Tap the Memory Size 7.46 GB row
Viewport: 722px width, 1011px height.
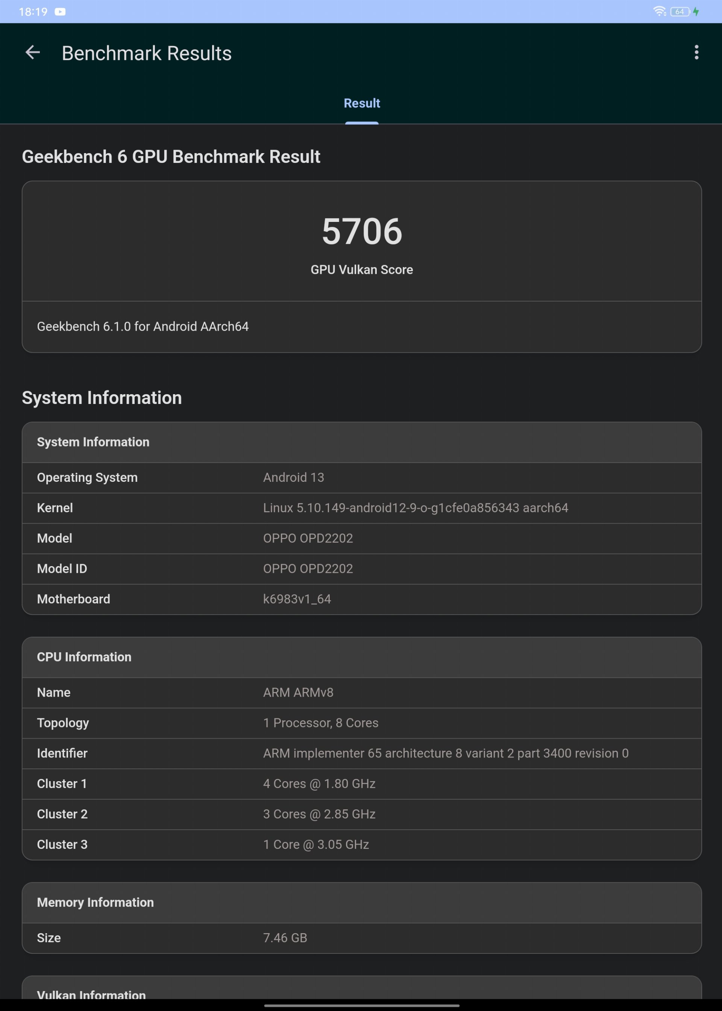(x=361, y=938)
